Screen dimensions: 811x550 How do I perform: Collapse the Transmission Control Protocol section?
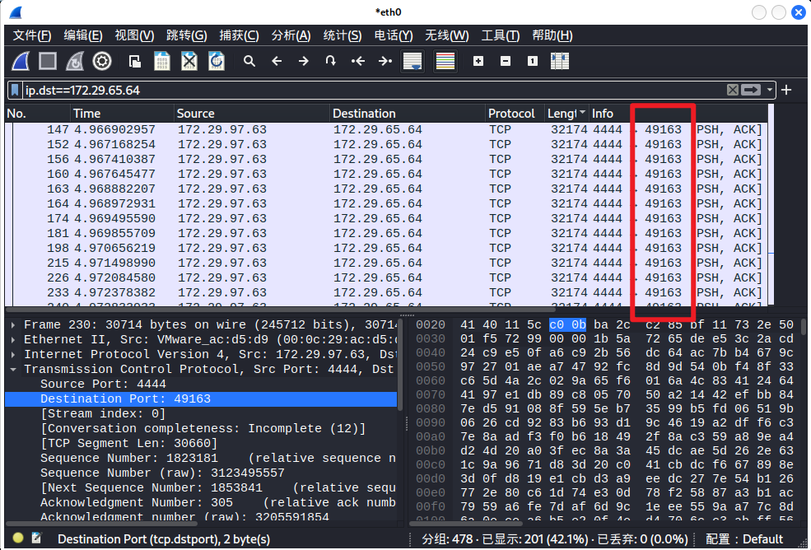[x=13, y=370]
